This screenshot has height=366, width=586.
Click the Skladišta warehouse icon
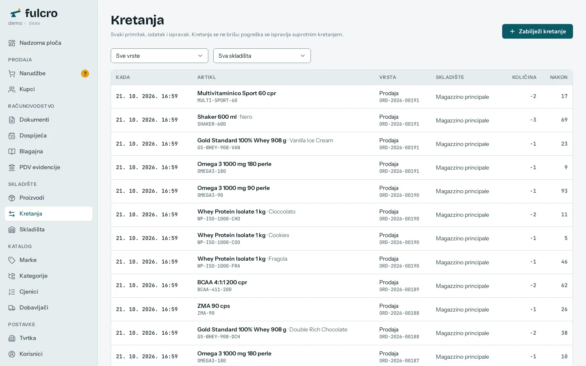(12, 230)
